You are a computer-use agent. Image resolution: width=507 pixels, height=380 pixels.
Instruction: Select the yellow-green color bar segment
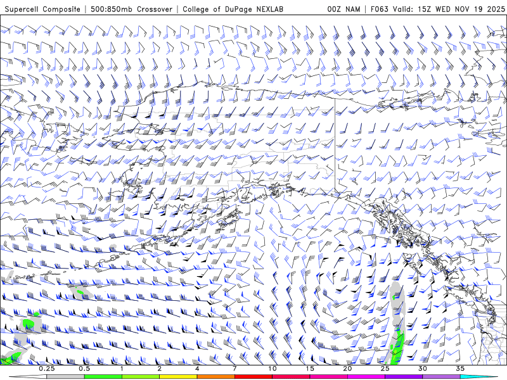point(140,377)
